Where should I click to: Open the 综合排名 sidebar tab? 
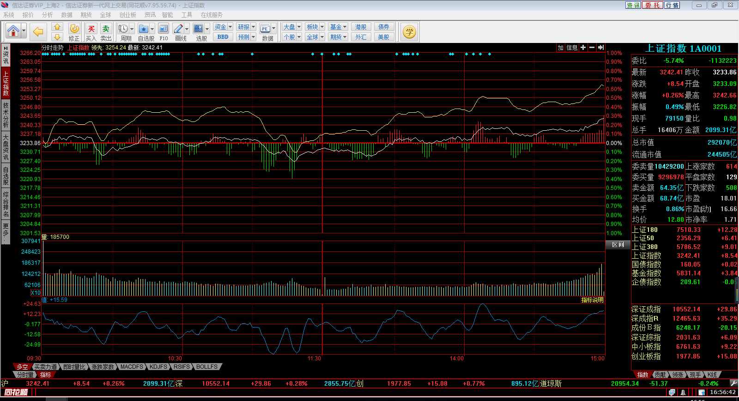pyautogui.click(x=6, y=204)
